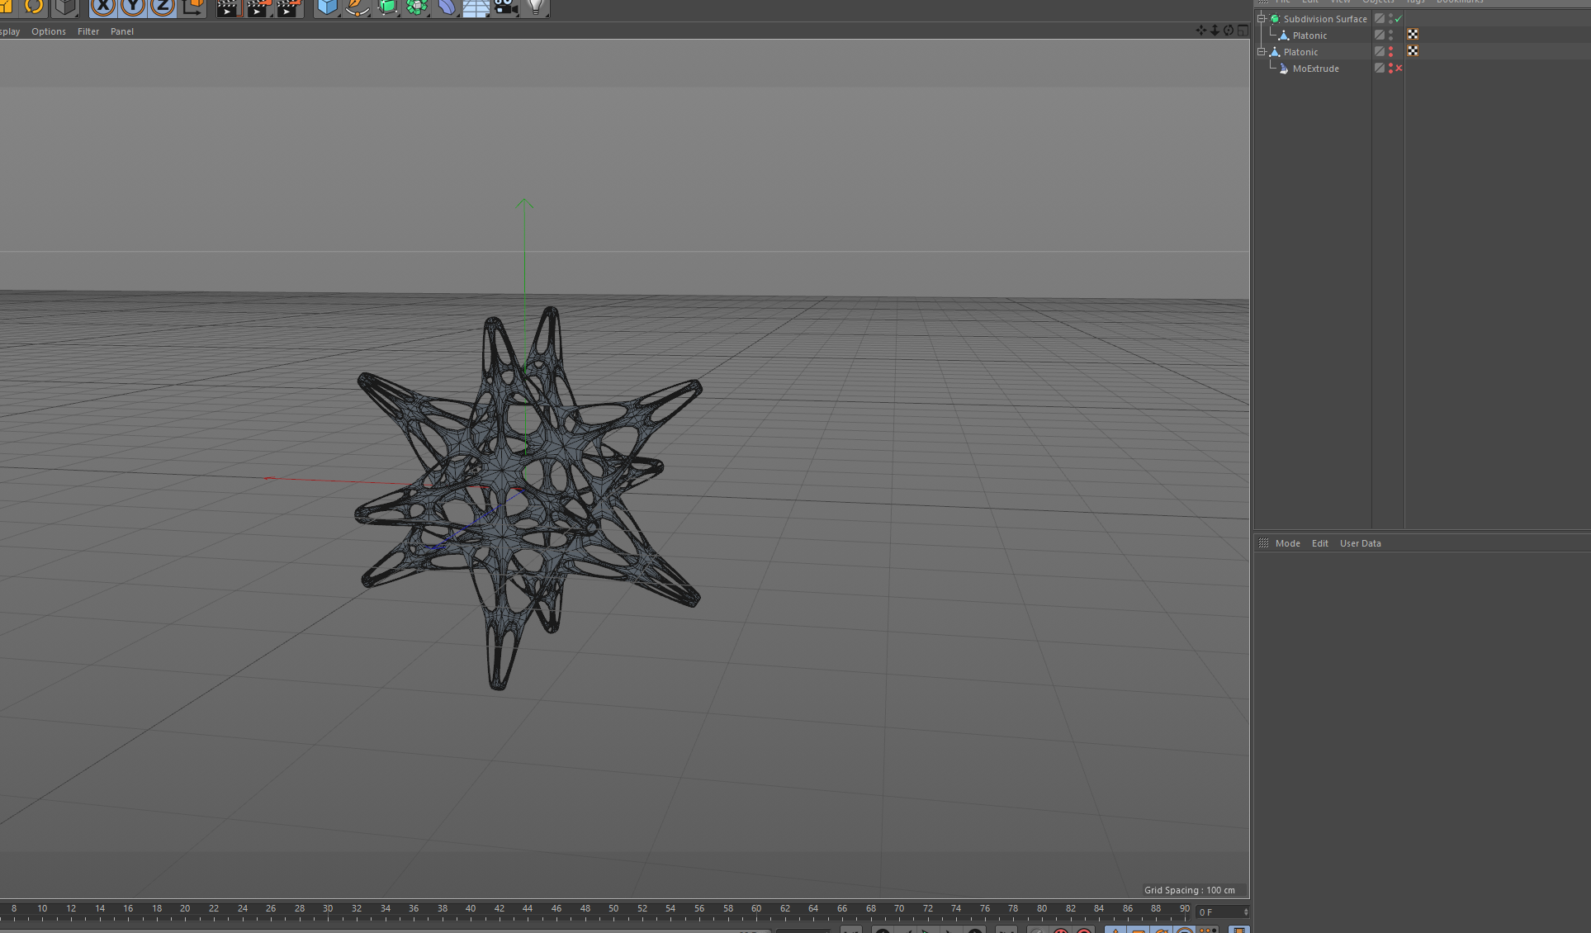The image size is (1591, 933).
Task: Click the Floor environment grid icon
Action: [476, 7]
